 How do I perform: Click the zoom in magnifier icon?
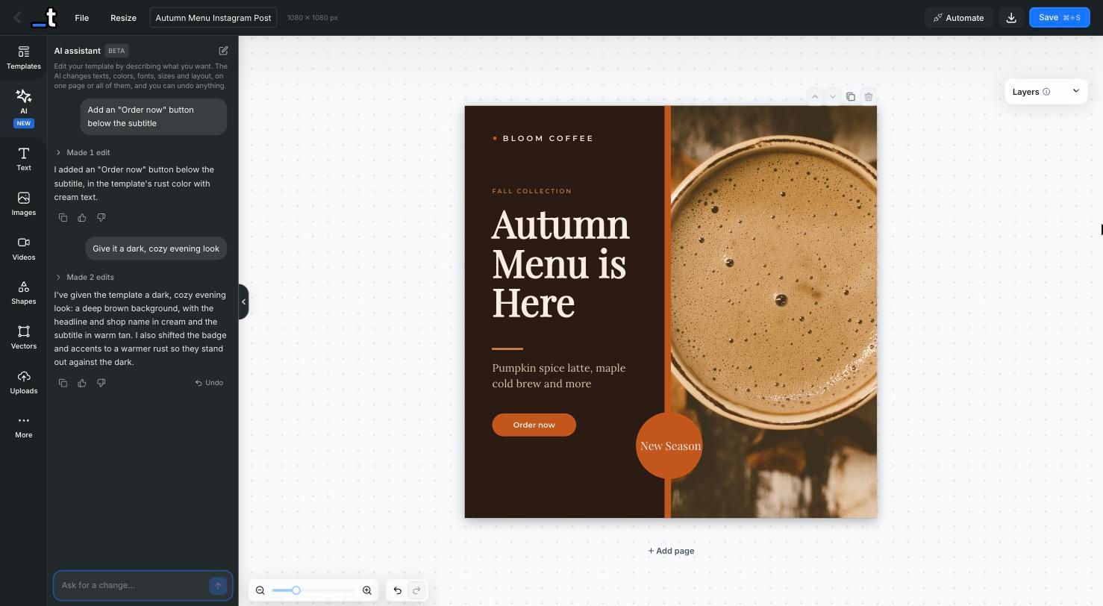(366, 590)
